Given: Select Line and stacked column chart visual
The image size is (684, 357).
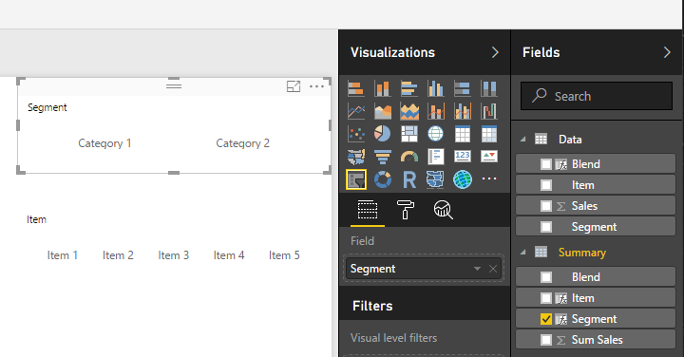Looking at the screenshot, I should click(x=436, y=111).
